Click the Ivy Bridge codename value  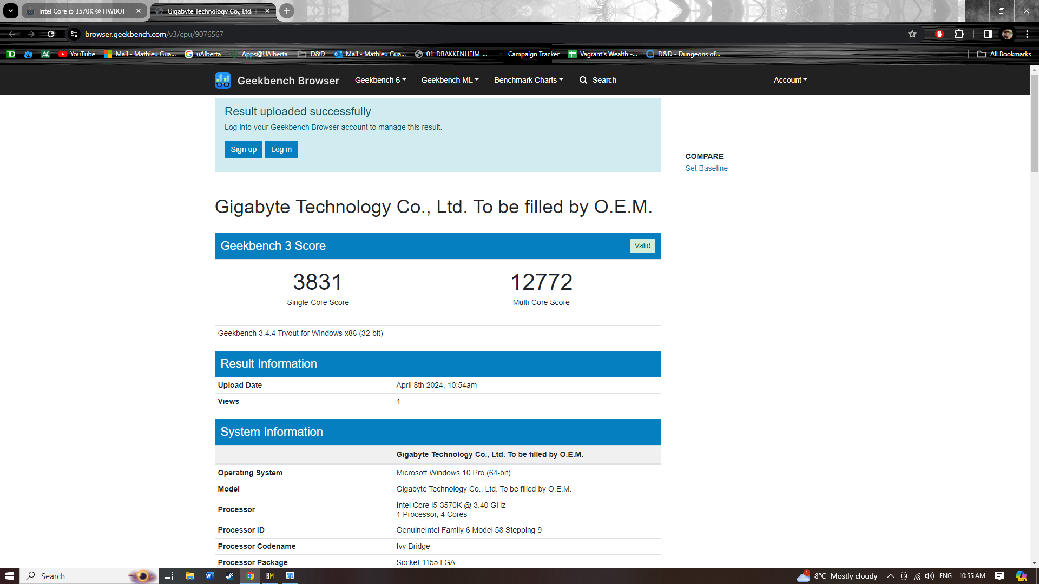[x=413, y=547]
